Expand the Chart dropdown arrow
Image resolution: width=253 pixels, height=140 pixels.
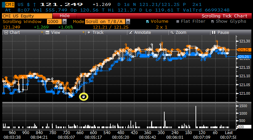click(x=42, y=33)
